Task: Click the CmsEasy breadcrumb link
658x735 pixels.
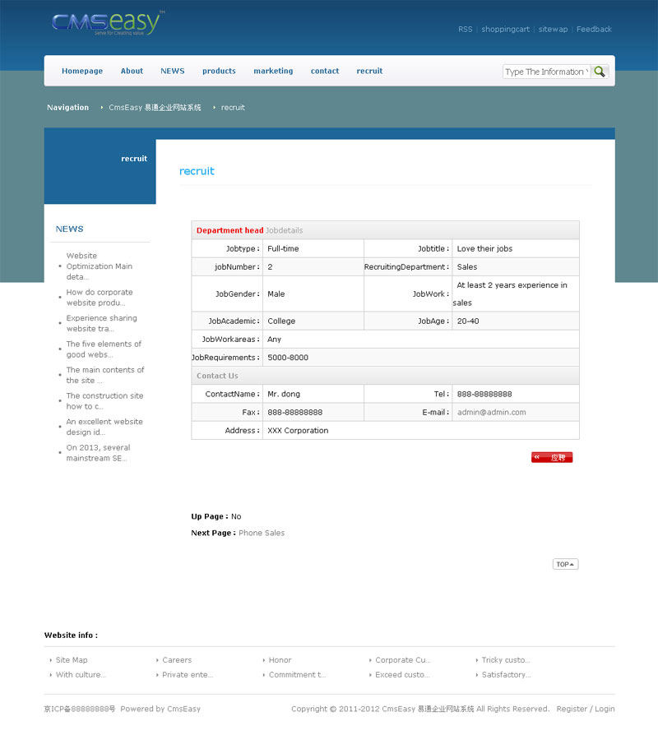Action: pos(155,108)
